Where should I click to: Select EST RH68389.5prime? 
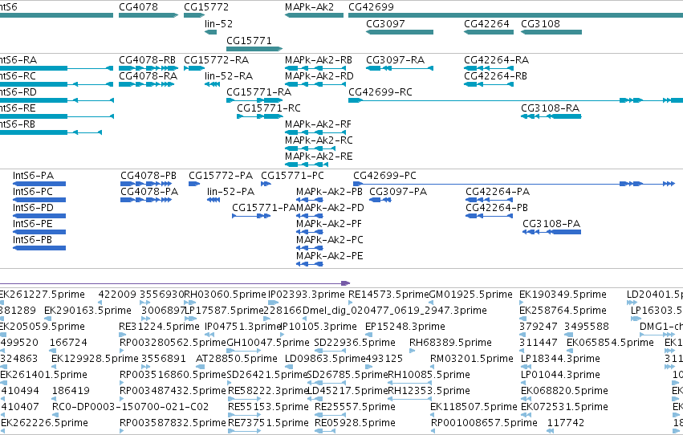pos(450,344)
